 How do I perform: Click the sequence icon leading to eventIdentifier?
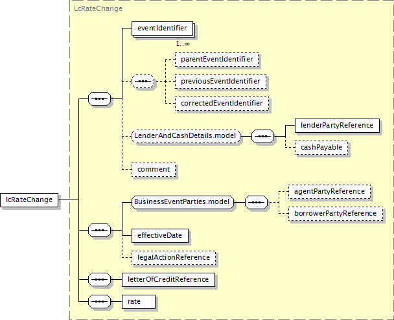[x=100, y=98]
